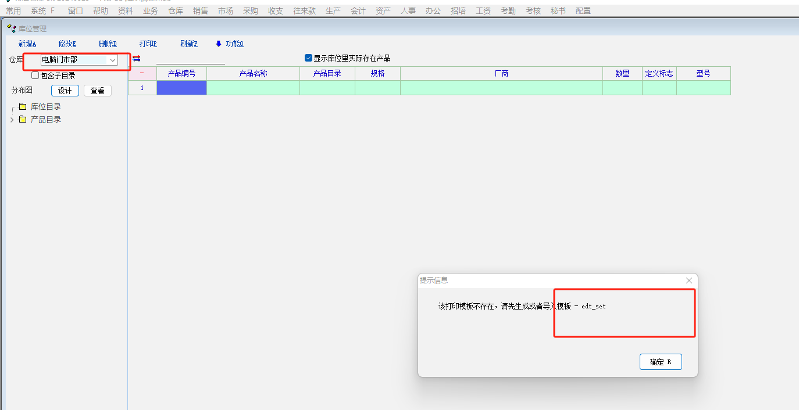Screen dimensions: 799x410
Task: Close the 提示信息 dialog with X
Action: (689, 280)
